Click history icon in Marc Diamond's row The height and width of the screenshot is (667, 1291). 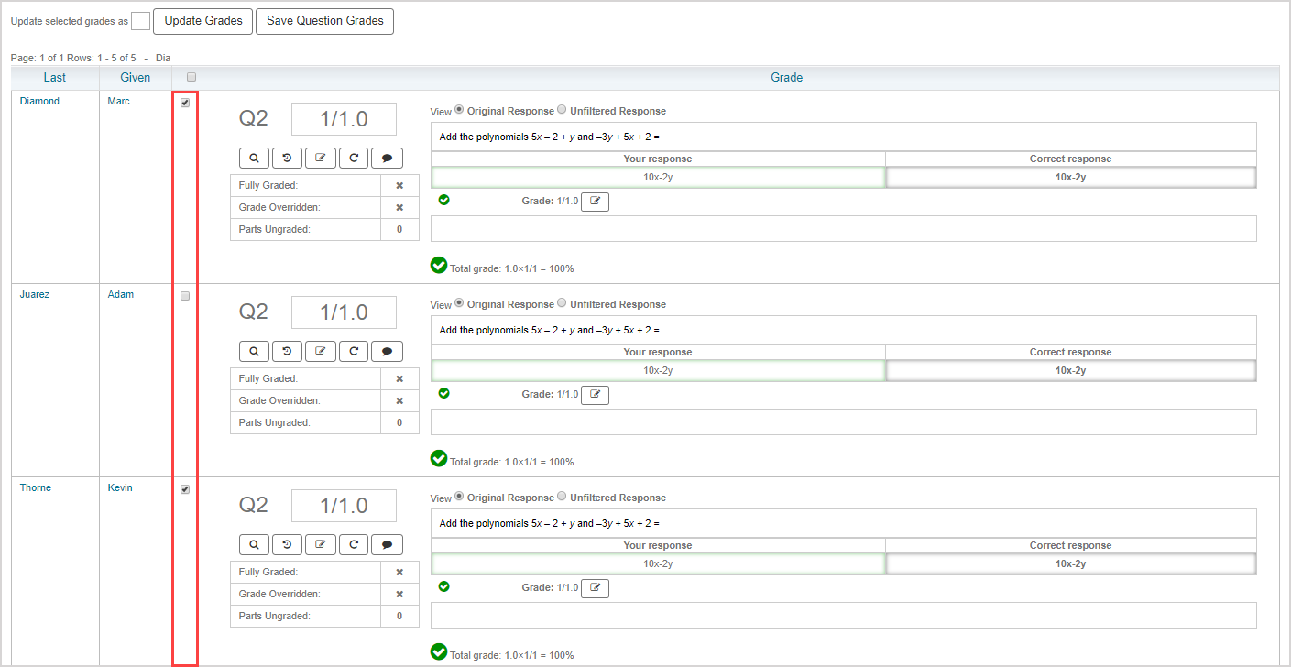(x=287, y=158)
